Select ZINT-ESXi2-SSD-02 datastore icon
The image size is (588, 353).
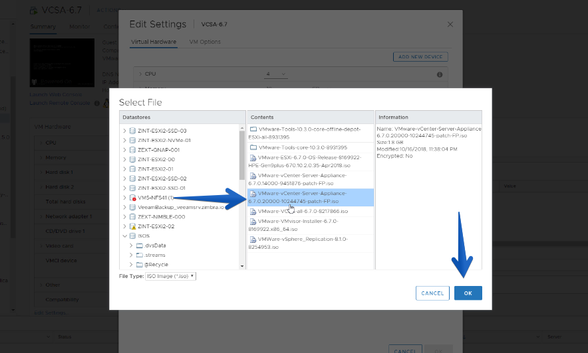point(132,178)
